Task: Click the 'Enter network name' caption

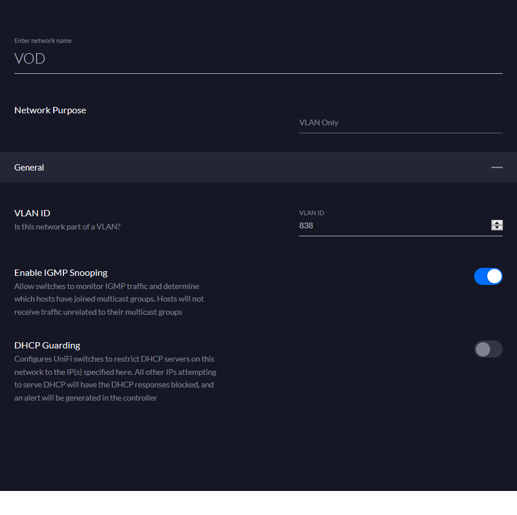Action: (x=43, y=41)
